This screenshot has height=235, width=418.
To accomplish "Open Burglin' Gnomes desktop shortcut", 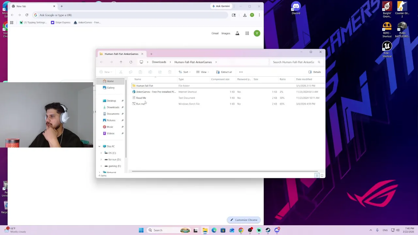I will click(x=387, y=10).
